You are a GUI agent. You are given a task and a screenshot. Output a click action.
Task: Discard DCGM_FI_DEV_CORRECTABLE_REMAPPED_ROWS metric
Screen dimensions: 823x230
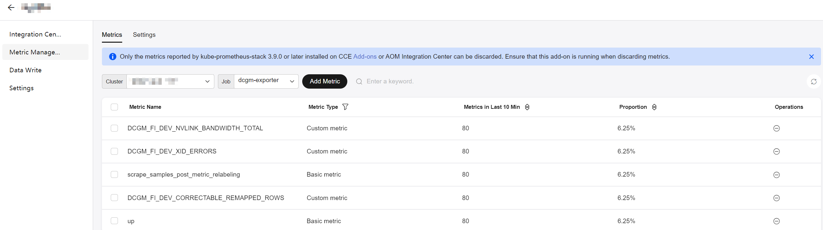777,198
